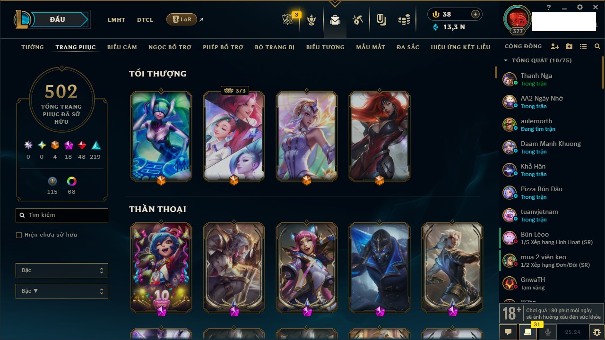Open the first Bậc filter dropdown

(x=62, y=271)
